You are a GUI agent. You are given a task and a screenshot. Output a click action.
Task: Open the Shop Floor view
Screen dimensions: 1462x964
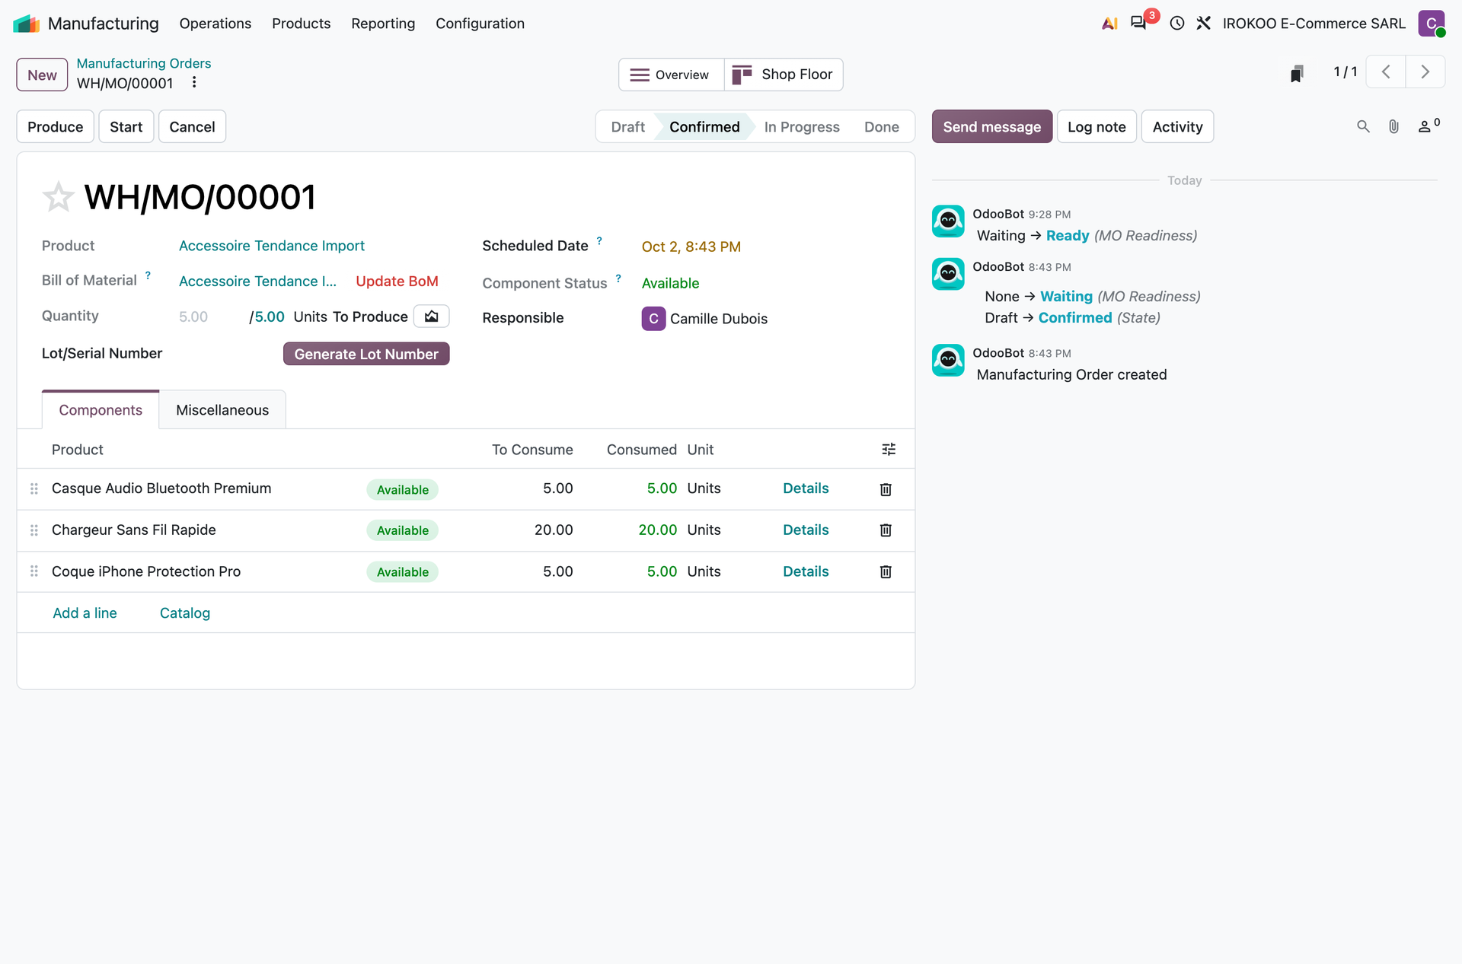coord(784,75)
